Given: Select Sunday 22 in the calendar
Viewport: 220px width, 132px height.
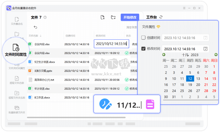Looking at the screenshot, I should click(214, 85).
